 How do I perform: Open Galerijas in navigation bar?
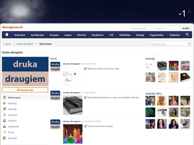coord(20,35)
